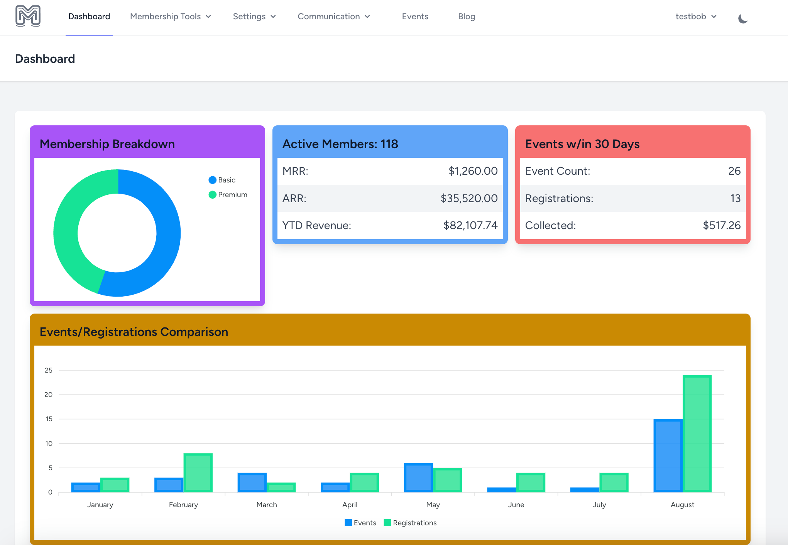Open the Events page

[x=415, y=17]
